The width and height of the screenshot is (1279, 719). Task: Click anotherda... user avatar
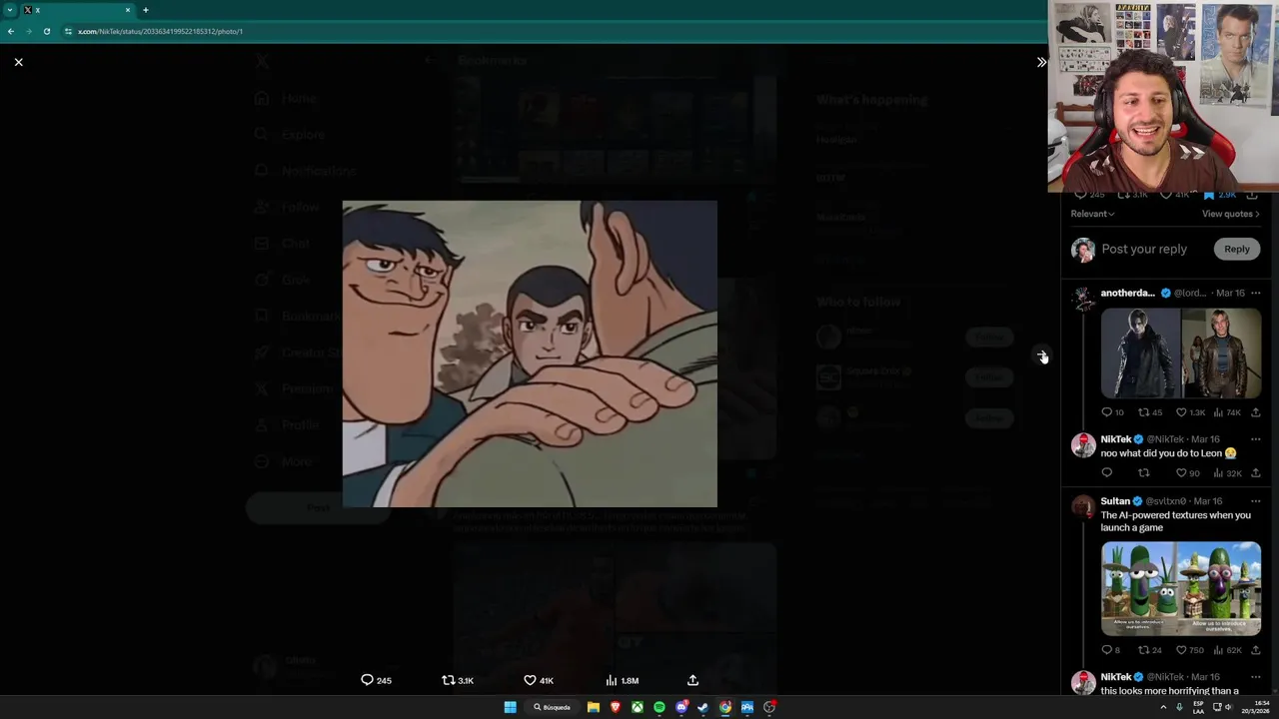[1083, 299]
